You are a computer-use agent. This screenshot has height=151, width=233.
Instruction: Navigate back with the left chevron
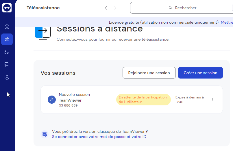pyautogui.click(x=106, y=8)
